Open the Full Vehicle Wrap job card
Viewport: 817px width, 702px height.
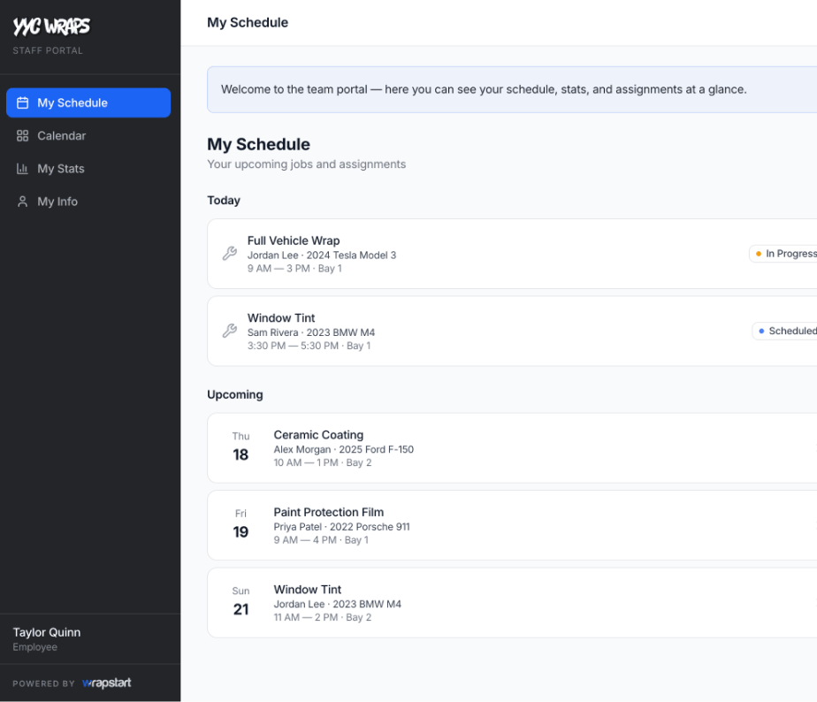pyautogui.click(x=512, y=254)
